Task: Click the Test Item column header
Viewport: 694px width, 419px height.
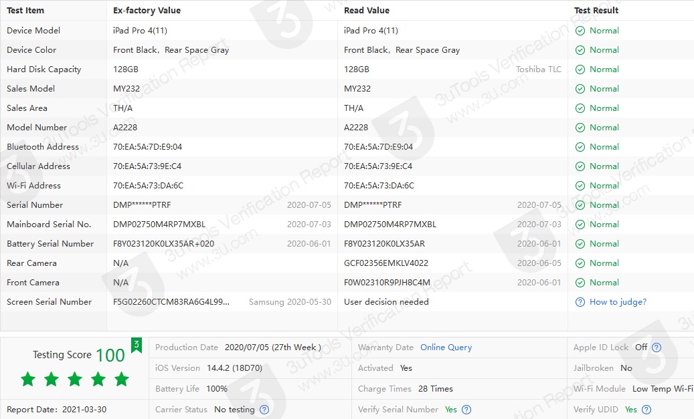Action: pyautogui.click(x=25, y=10)
